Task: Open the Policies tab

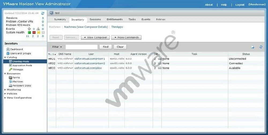Action: tap(161, 20)
